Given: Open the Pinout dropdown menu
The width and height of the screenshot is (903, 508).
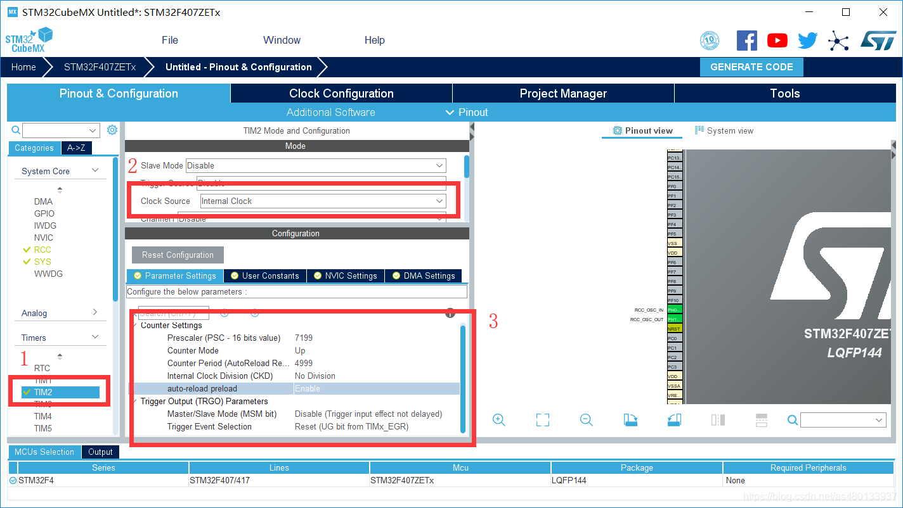Looking at the screenshot, I should 467,112.
